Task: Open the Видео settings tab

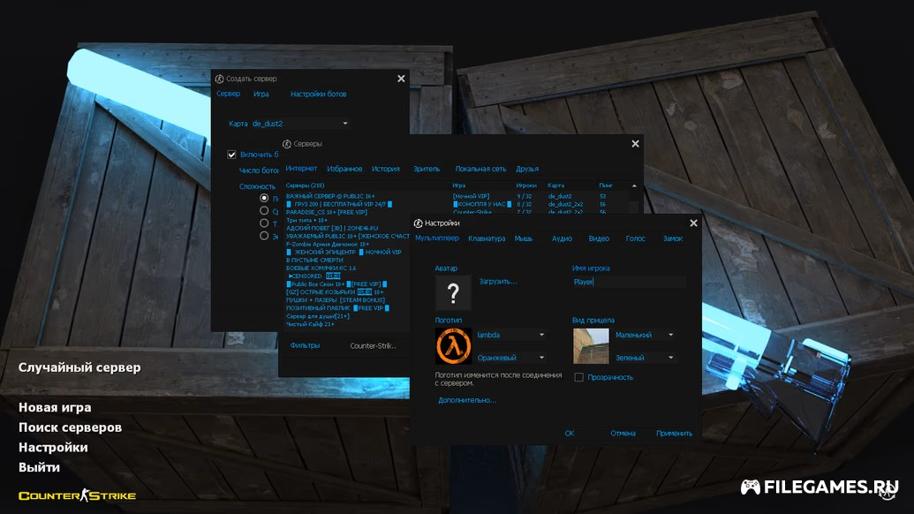Action: (599, 238)
